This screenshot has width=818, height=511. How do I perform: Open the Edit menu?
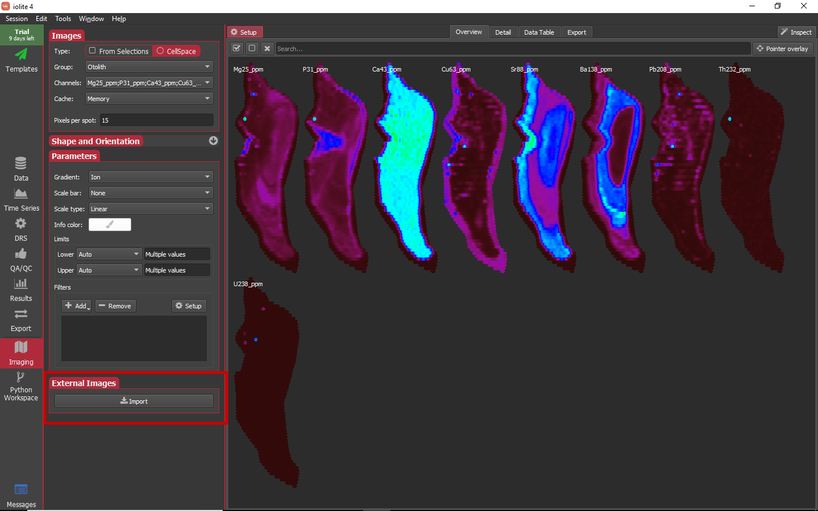[x=41, y=19]
